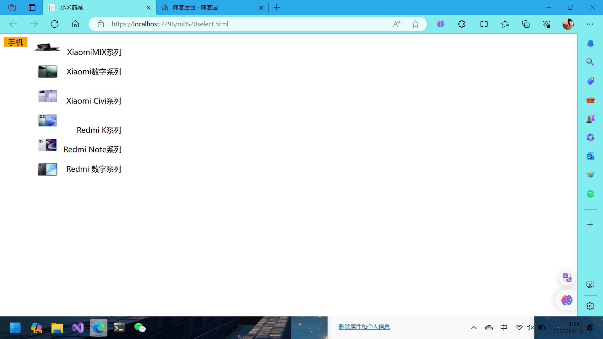Open sidebar Search magnifier icon
This screenshot has height=339, width=603.
[590, 62]
